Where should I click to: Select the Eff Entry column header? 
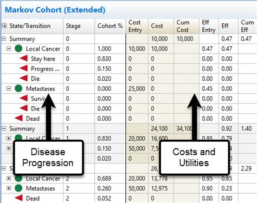[209, 26]
